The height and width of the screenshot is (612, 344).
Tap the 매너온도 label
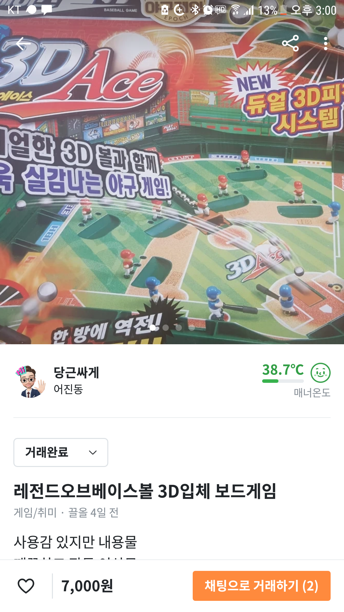tap(312, 392)
